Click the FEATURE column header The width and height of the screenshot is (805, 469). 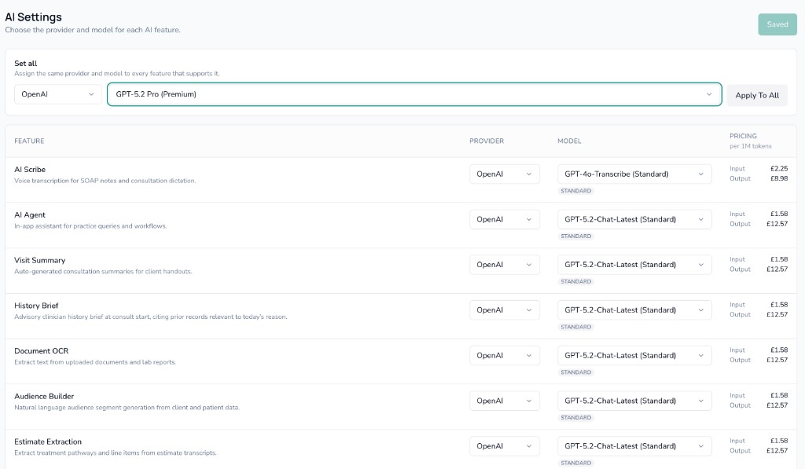(29, 141)
